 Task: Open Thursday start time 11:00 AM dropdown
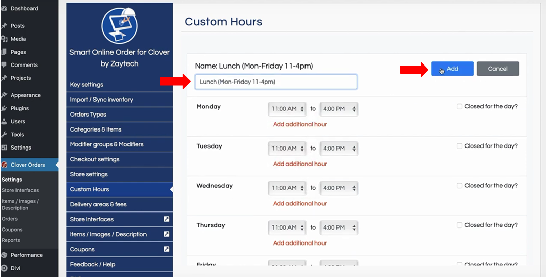click(x=287, y=227)
